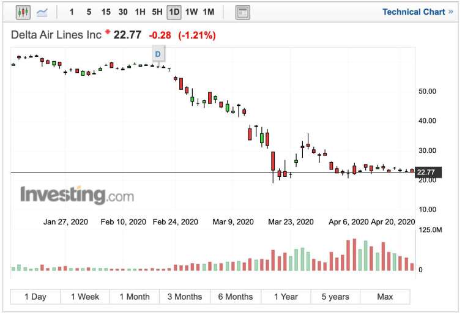Click the Delta Air Lines Inc title

[56, 35]
